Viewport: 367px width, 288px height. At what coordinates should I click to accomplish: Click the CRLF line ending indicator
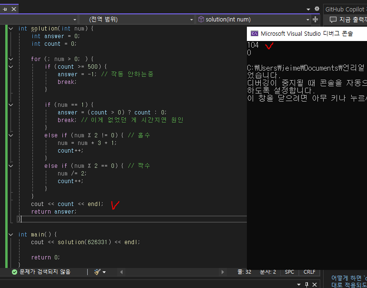point(309,272)
